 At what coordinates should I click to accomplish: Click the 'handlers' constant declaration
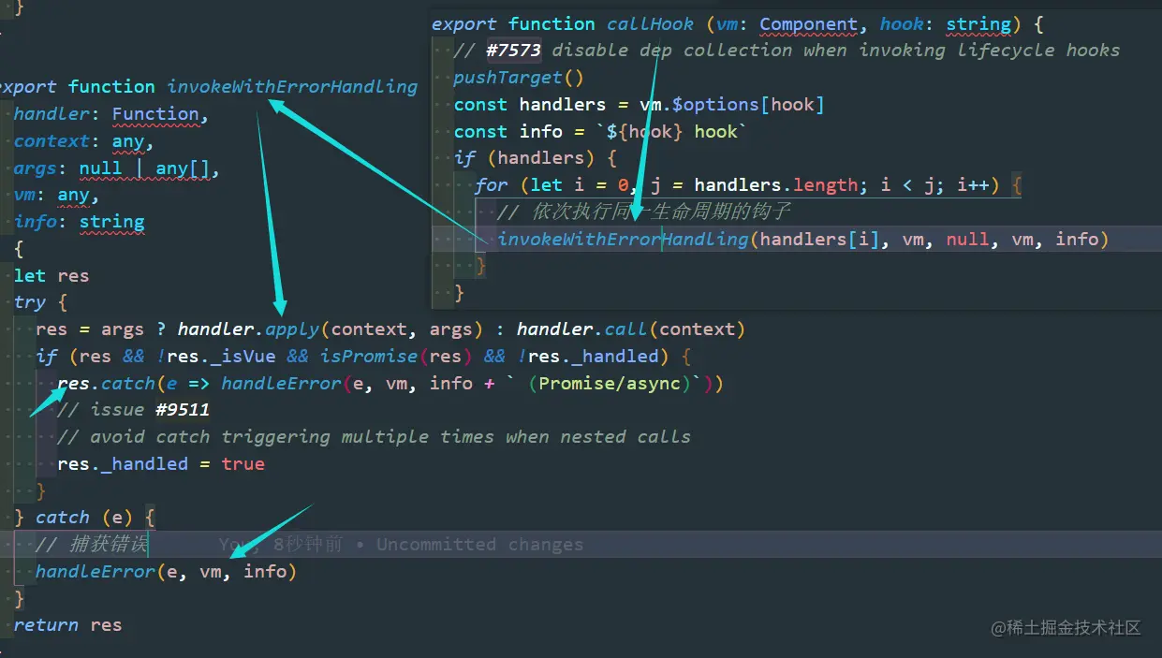click(563, 105)
